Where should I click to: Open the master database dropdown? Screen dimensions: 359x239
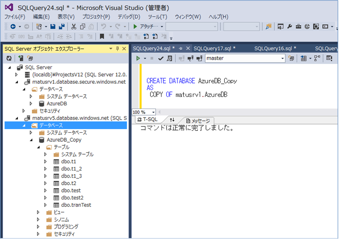tap(282, 58)
